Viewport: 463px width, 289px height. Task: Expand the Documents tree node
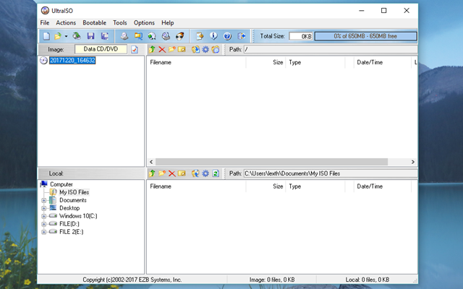tap(43, 200)
